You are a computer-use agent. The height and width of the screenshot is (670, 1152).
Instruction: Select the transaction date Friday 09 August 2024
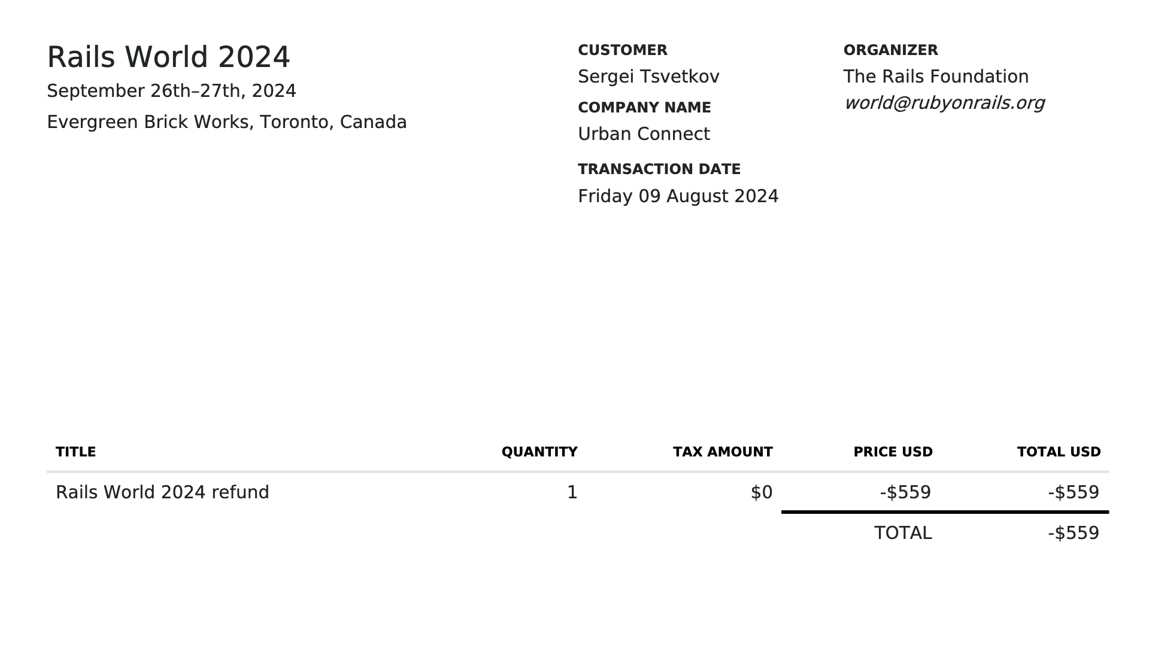tap(678, 196)
